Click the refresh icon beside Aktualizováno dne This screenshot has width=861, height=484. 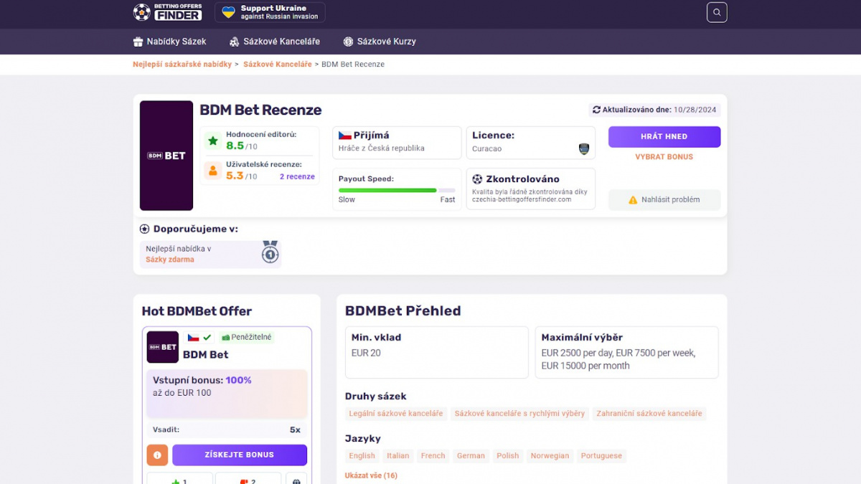click(x=596, y=110)
